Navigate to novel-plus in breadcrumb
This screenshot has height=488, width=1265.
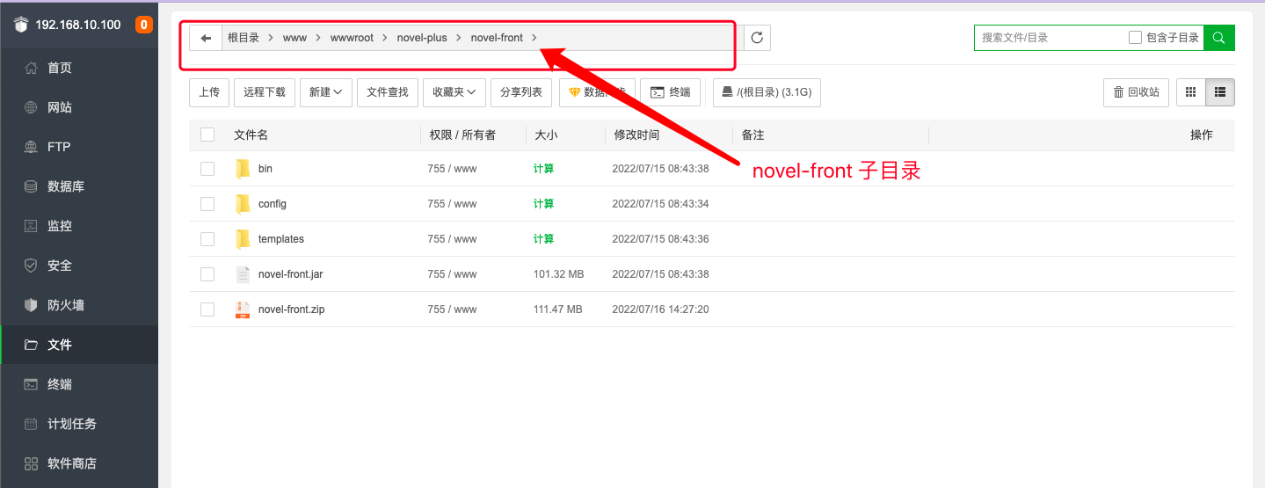[422, 38]
